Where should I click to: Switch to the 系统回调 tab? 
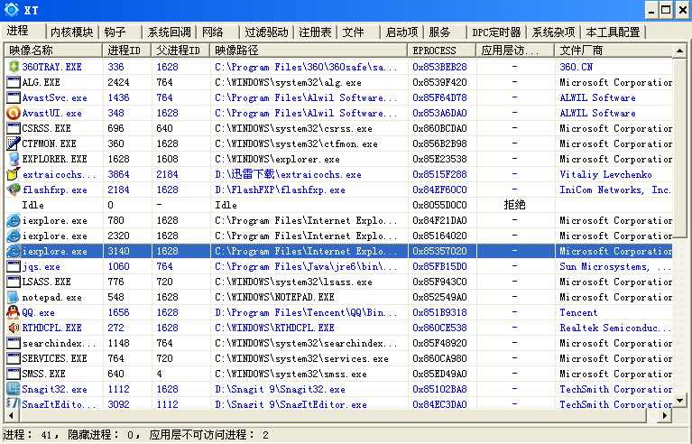(x=169, y=32)
